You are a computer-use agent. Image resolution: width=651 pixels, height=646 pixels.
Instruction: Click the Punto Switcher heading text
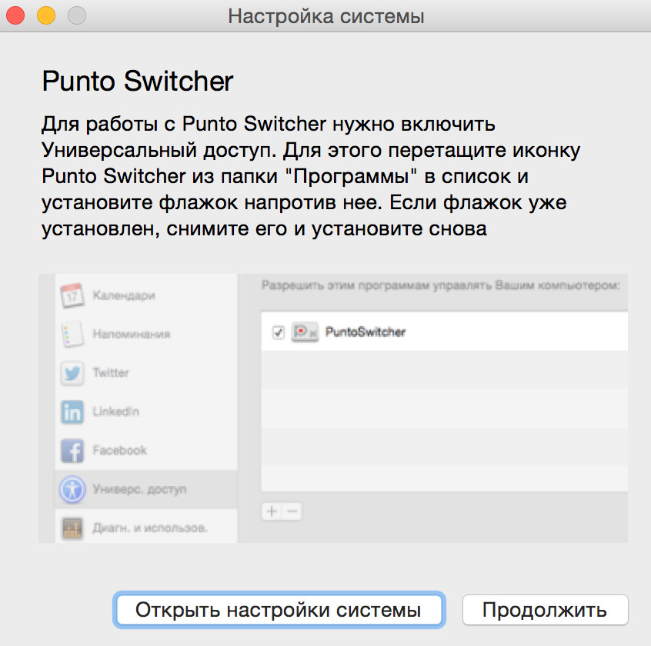pos(137,81)
